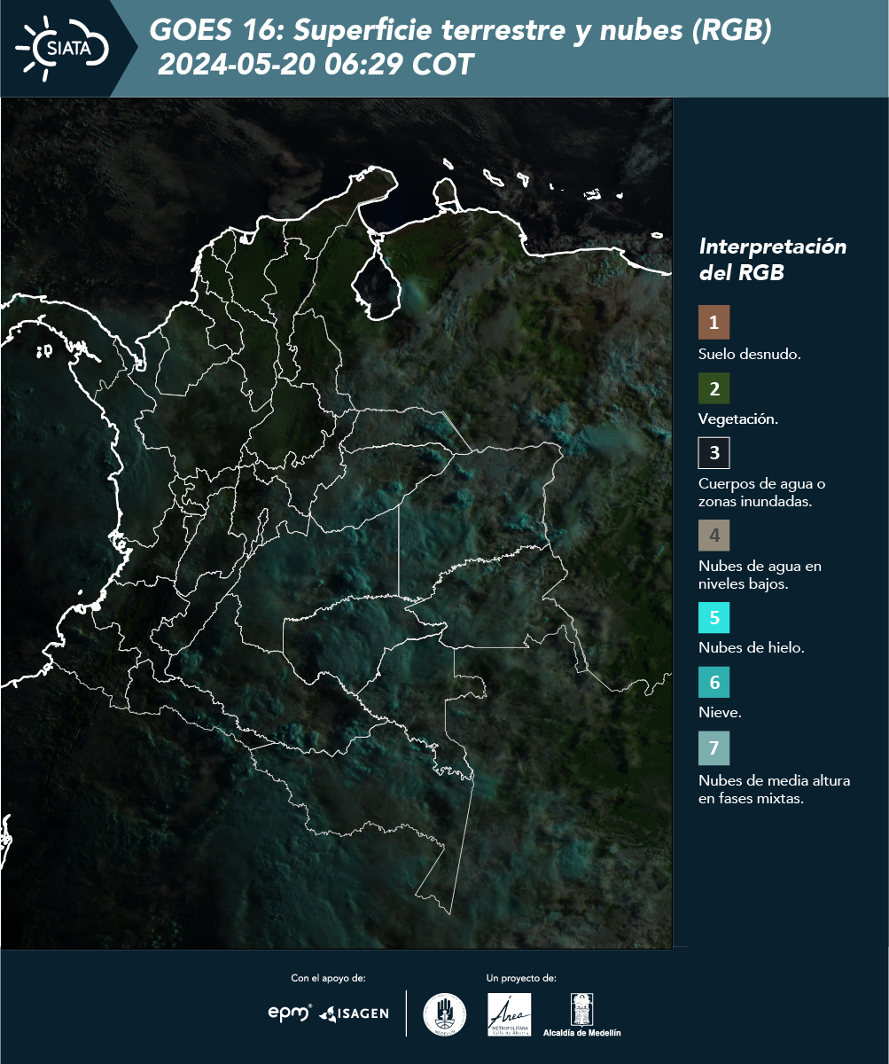Viewport: 889px width, 1064px height.
Task: Click the timestamp "2024-05-20 06:29 COT"
Action: tap(316, 65)
